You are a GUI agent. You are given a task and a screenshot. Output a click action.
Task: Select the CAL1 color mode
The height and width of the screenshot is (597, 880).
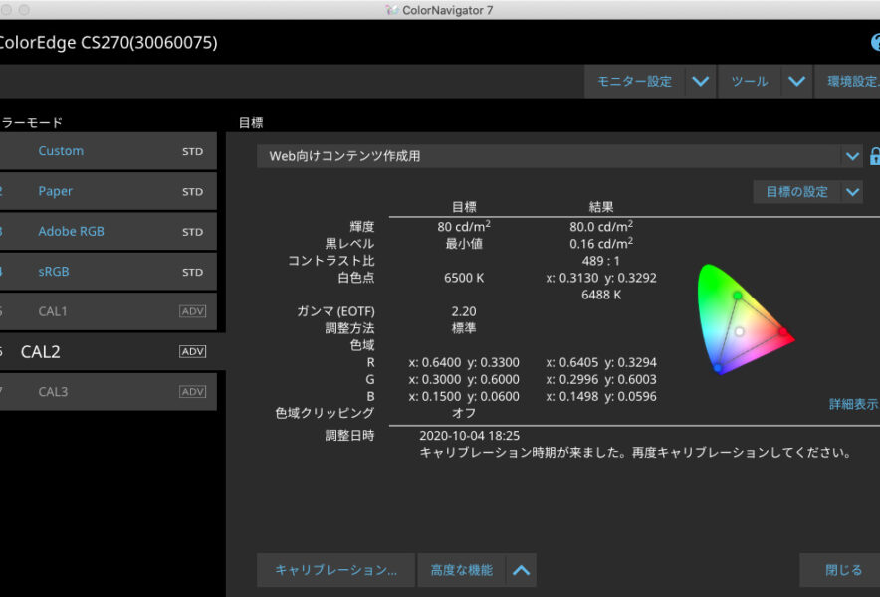(109, 311)
